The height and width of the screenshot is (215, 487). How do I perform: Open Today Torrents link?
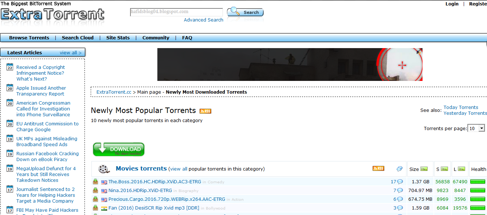tap(461, 107)
